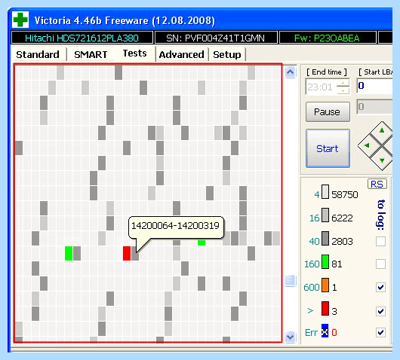Click the Pause button
This screenshot has width=400, height=360.
[x=328, y=111]
